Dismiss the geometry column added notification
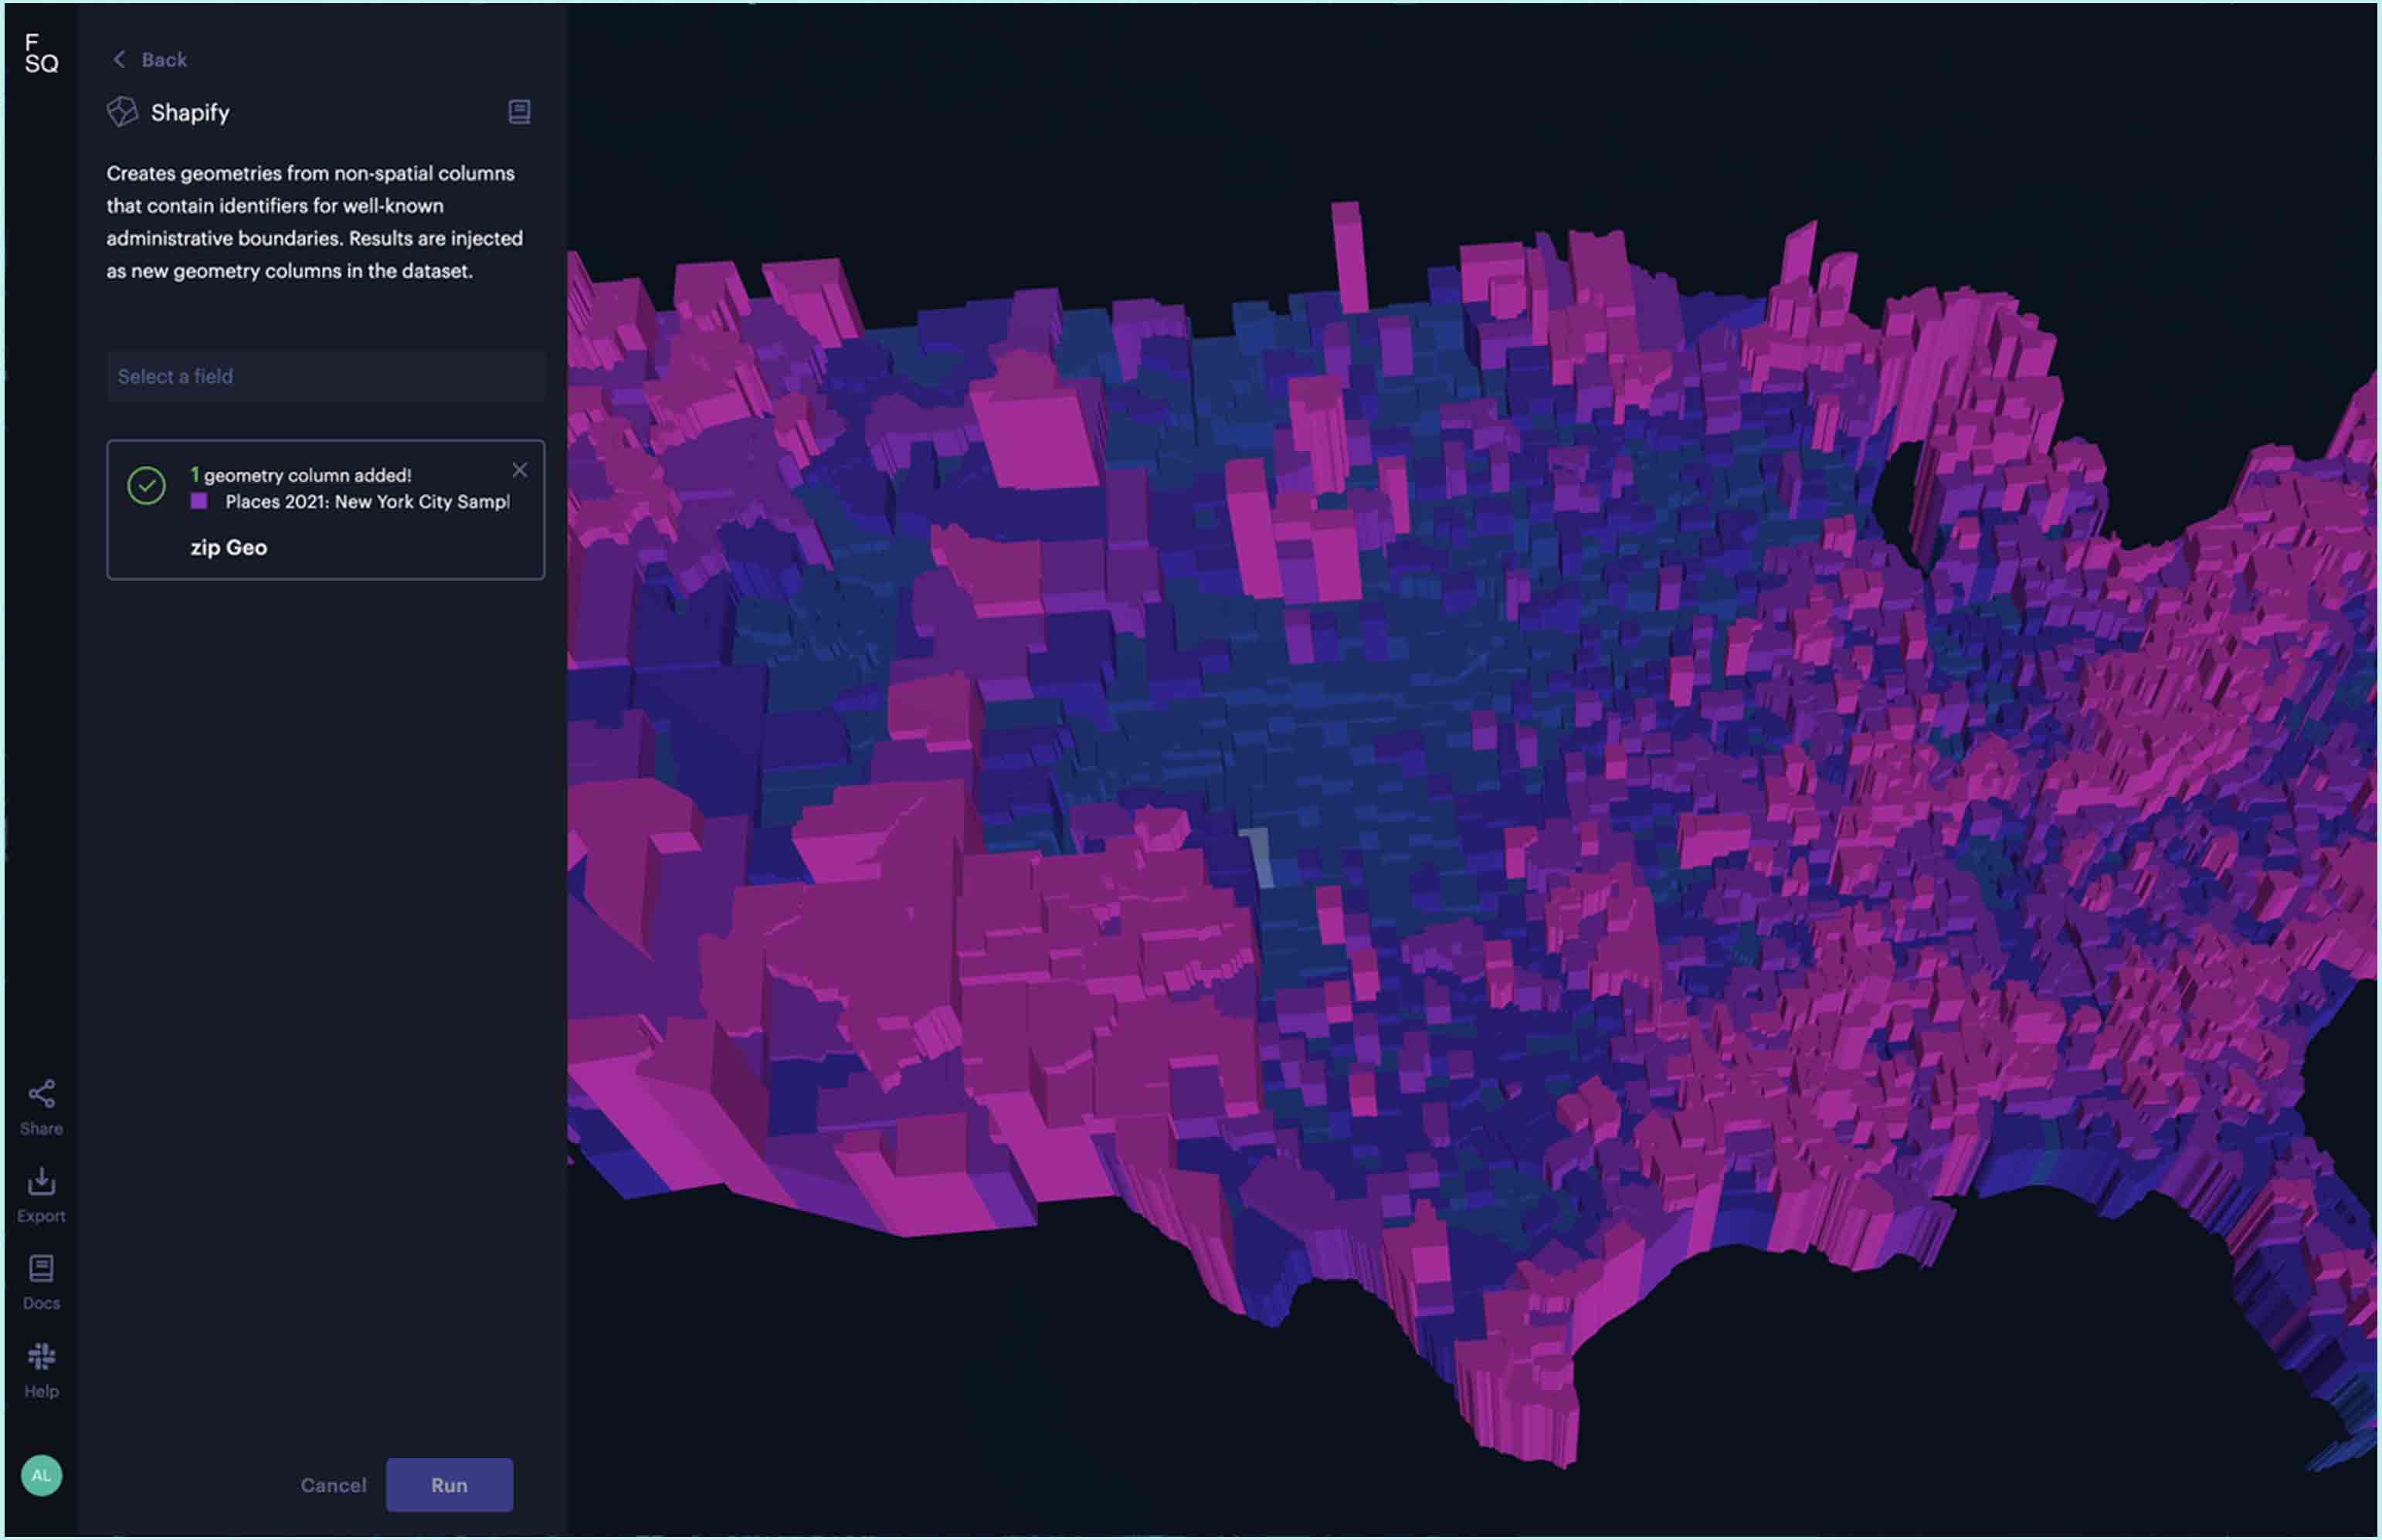 point(520,470)
